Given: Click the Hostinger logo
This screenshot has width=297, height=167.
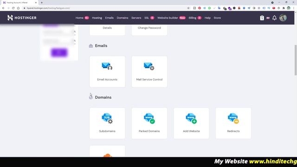Looking at the screenshot, I should click(22, 18).
